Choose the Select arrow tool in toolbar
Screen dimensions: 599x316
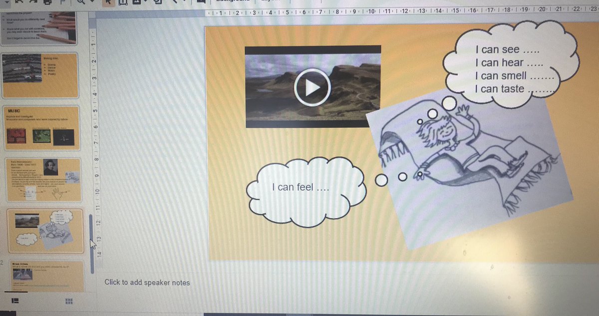pyautogui.click(x=109, y=2)
